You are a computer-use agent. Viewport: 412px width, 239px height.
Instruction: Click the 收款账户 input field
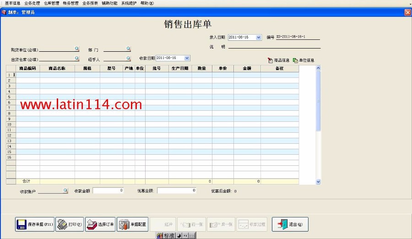(x=51, y=191)
